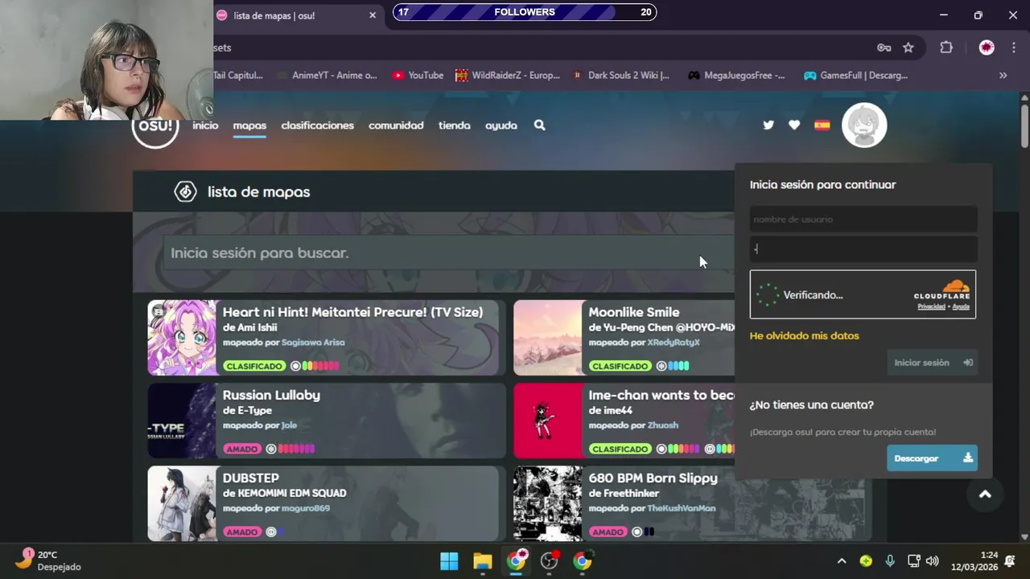Open mapper Zhuosh profile link
1030x579 pixels.
[663, 425]
